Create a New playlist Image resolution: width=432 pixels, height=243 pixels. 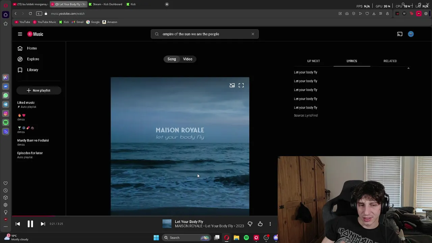(x=39, y=90)
